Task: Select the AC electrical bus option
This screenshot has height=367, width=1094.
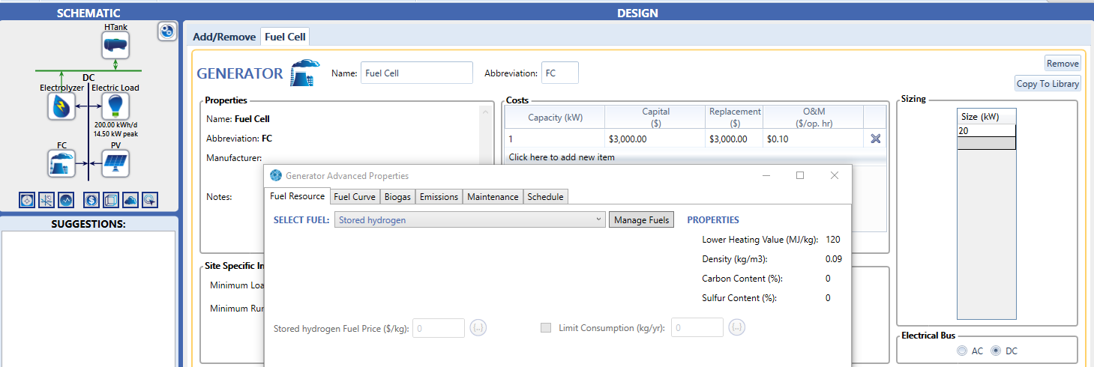Action: pos(962,351)
